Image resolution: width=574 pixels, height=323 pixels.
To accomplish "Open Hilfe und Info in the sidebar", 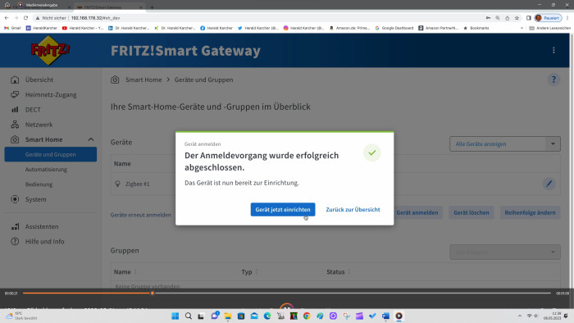I will point(44,241).
